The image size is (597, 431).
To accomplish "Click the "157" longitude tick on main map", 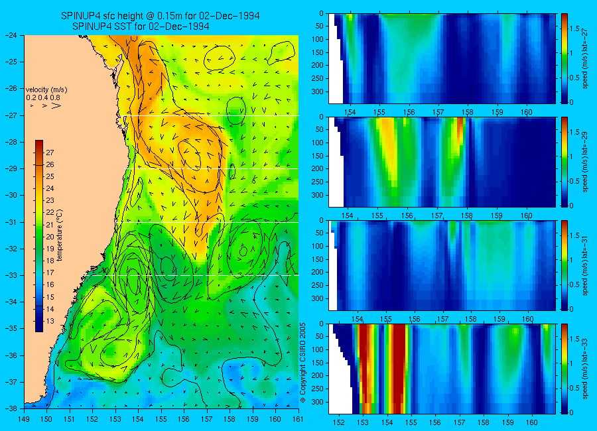I will (207, 419).
